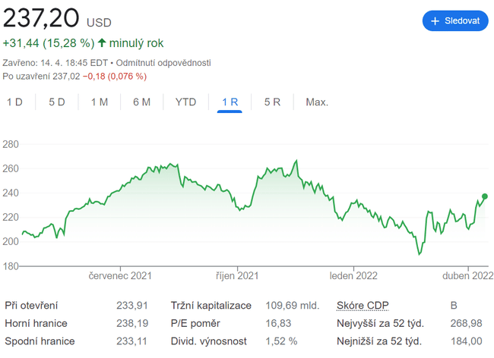The image size is (494, 358).
Task: Select the active 1 R tab
Action: tap(230, 102)
